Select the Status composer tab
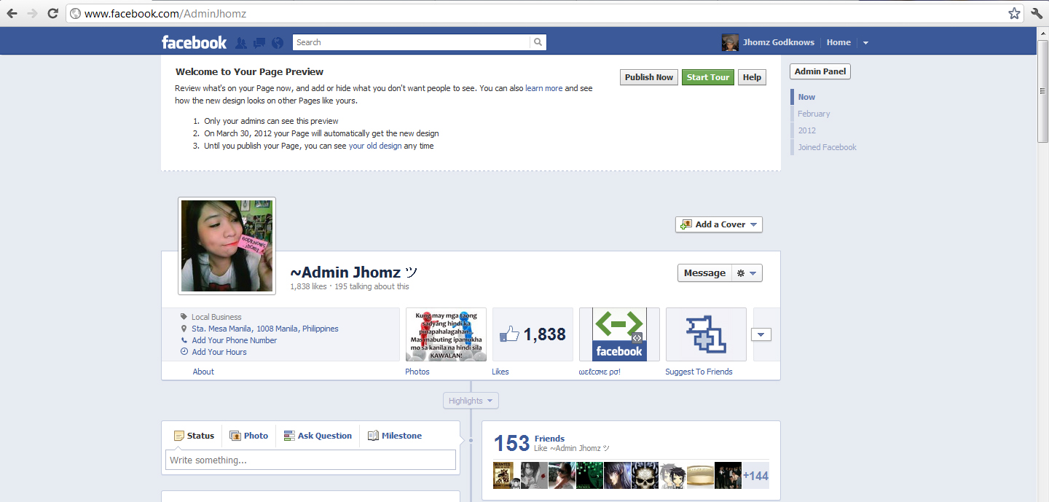 pos(194,436)
